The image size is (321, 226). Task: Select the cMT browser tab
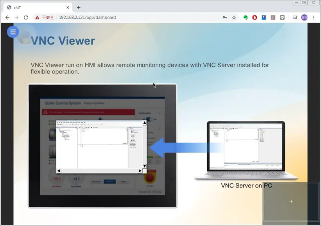[38, 7]
